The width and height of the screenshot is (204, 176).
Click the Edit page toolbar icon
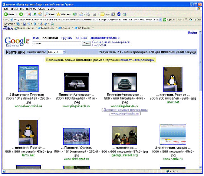click(94, 14)
